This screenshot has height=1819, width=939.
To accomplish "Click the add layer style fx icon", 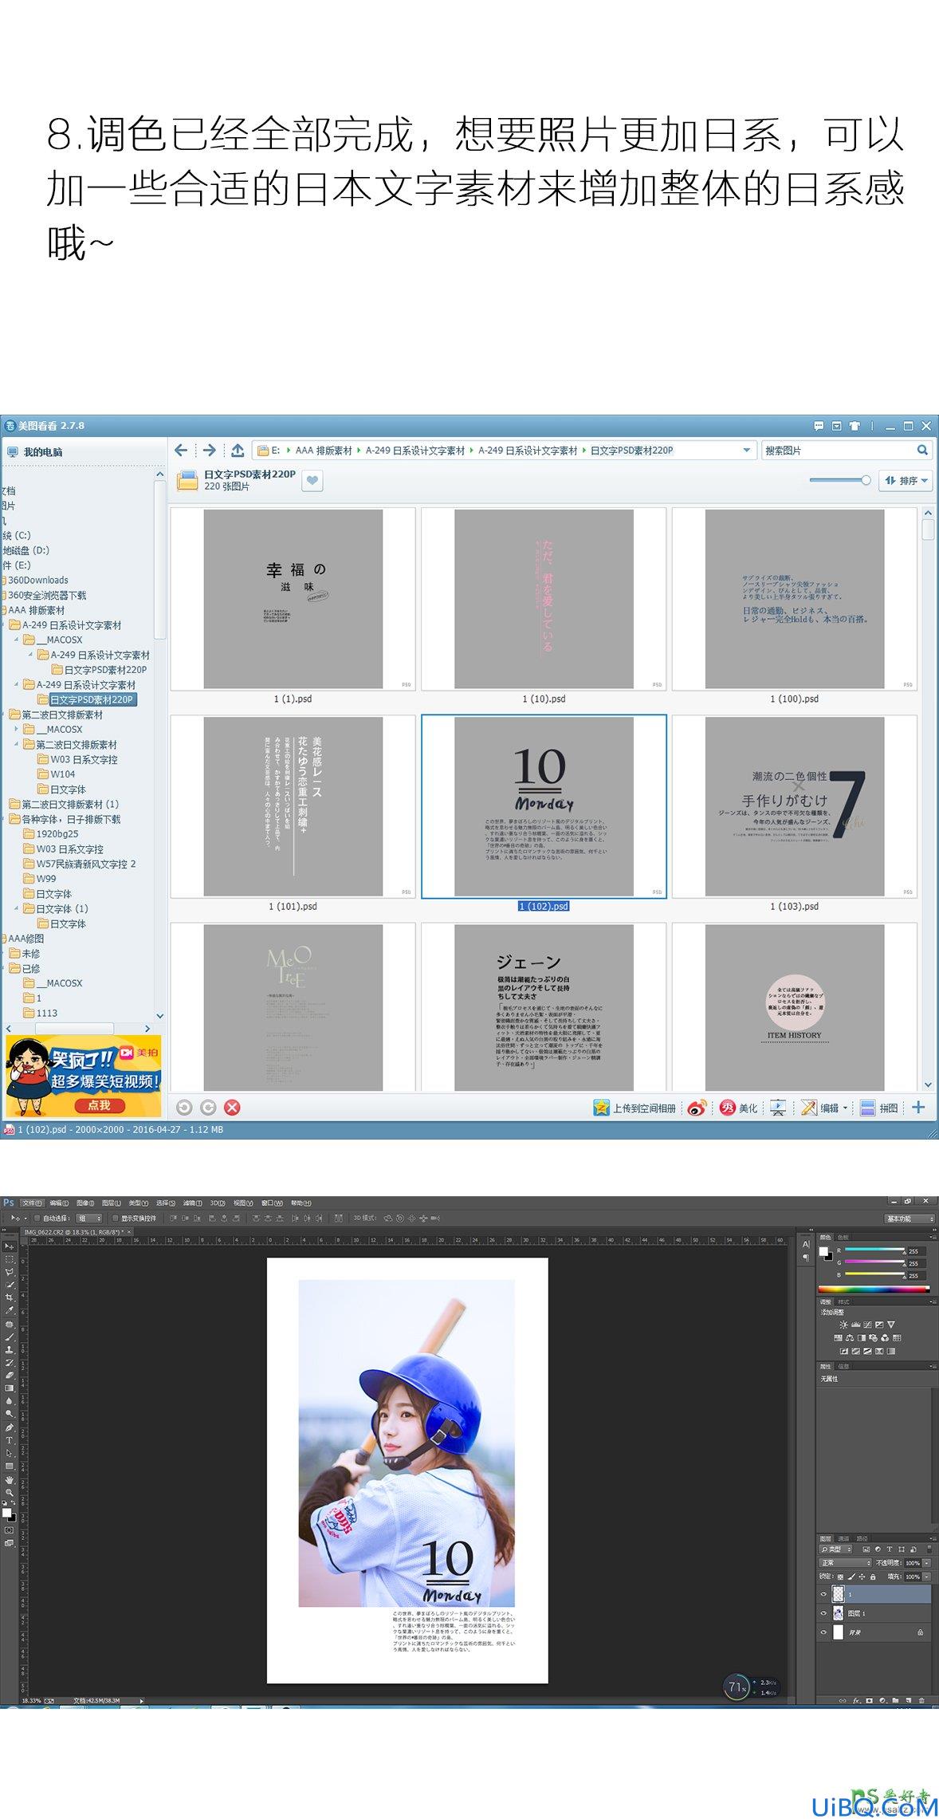I will (856, 1700).
